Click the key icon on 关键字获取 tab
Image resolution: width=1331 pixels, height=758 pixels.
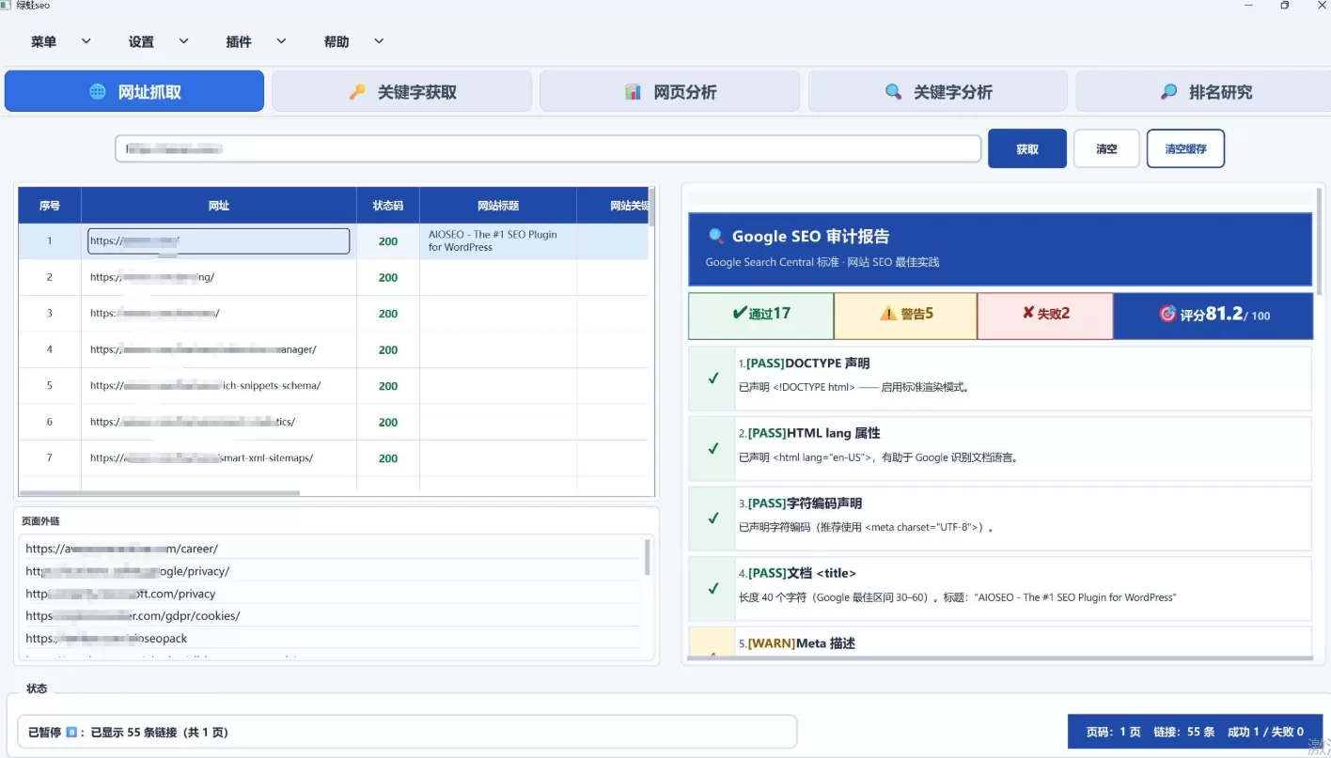[x=357, y=92]
